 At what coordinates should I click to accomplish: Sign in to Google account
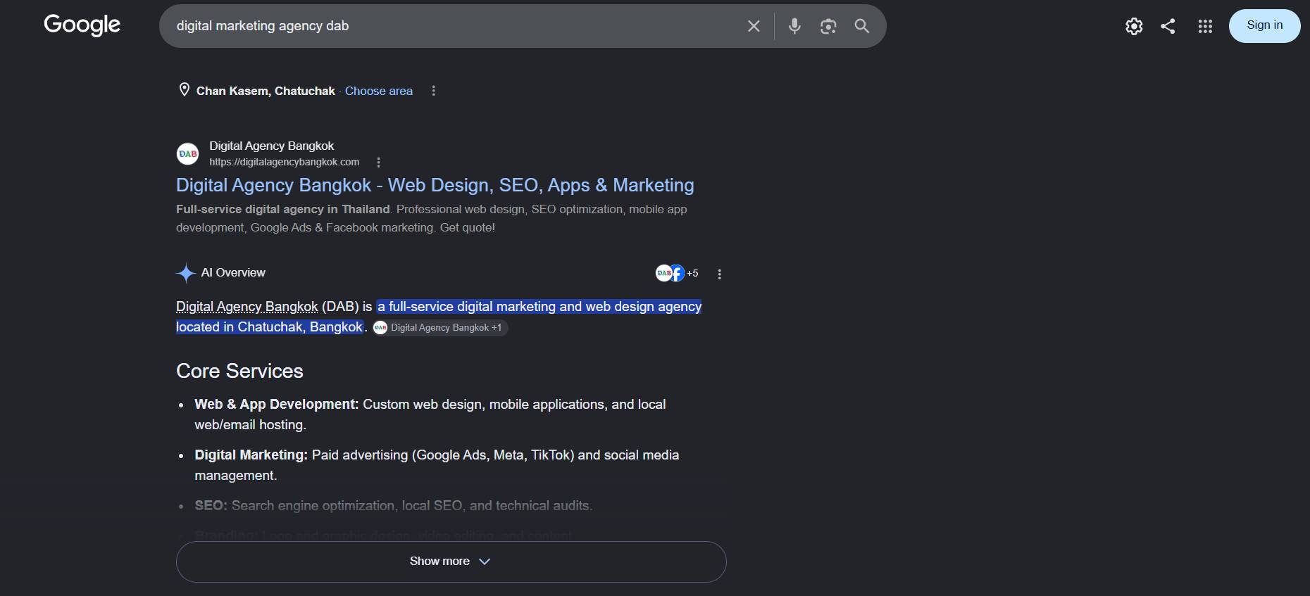coord(1264,26)
